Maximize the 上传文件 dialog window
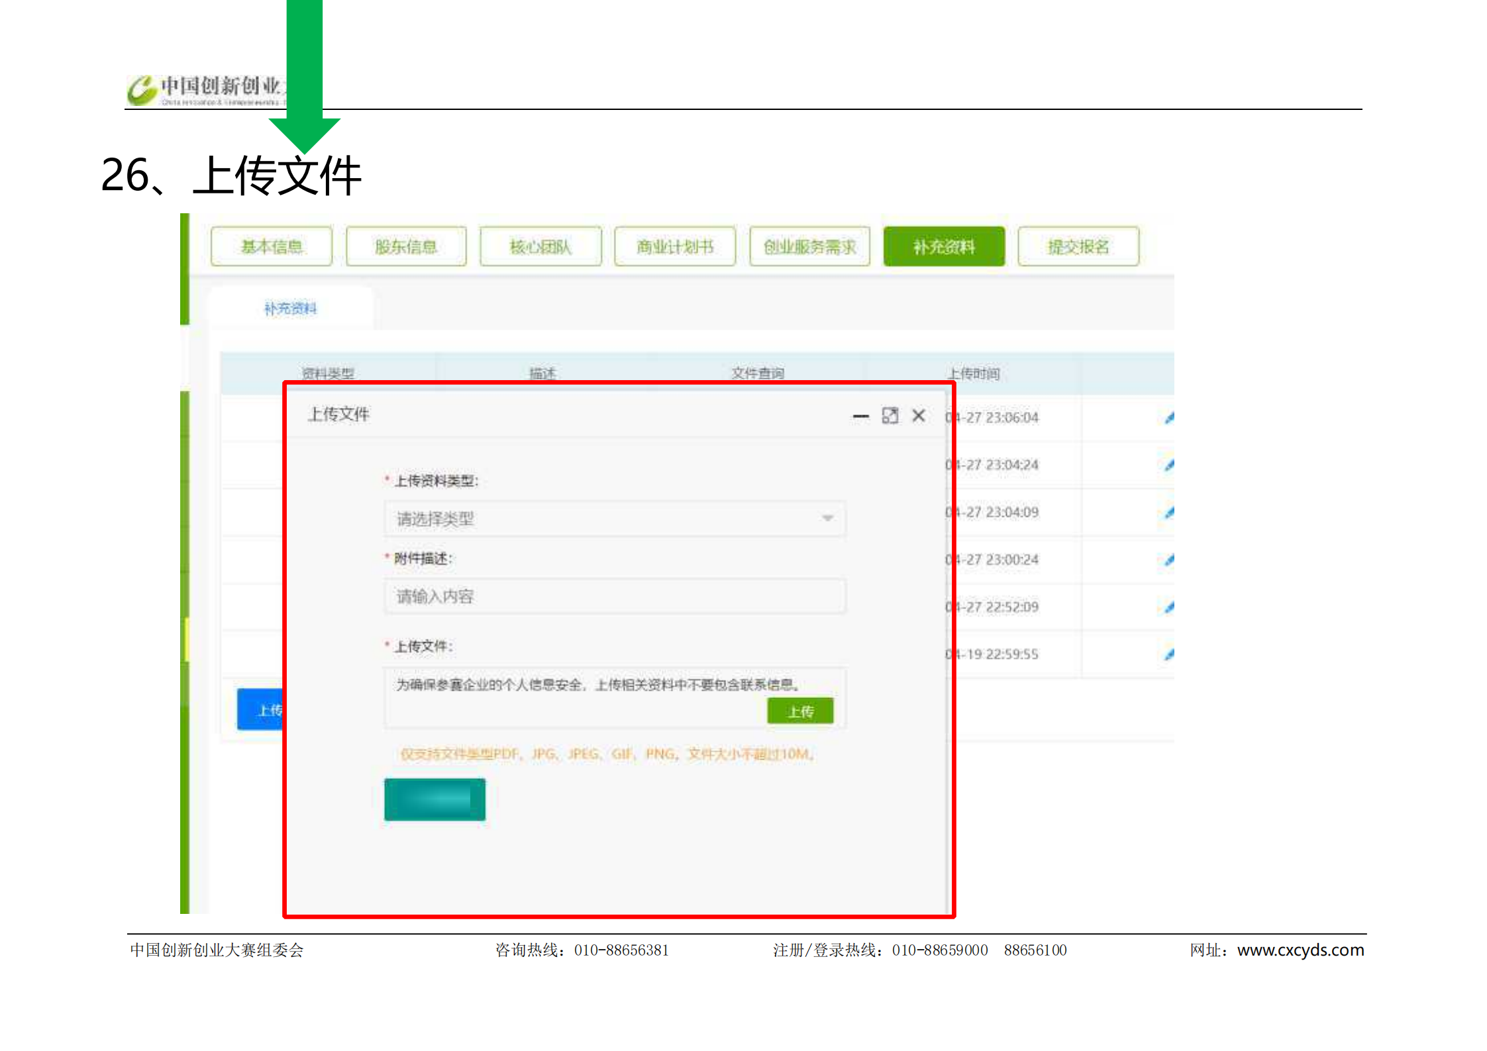Screen dimensions: 1487x1051 pyautogui.click(x=890, y=416)
